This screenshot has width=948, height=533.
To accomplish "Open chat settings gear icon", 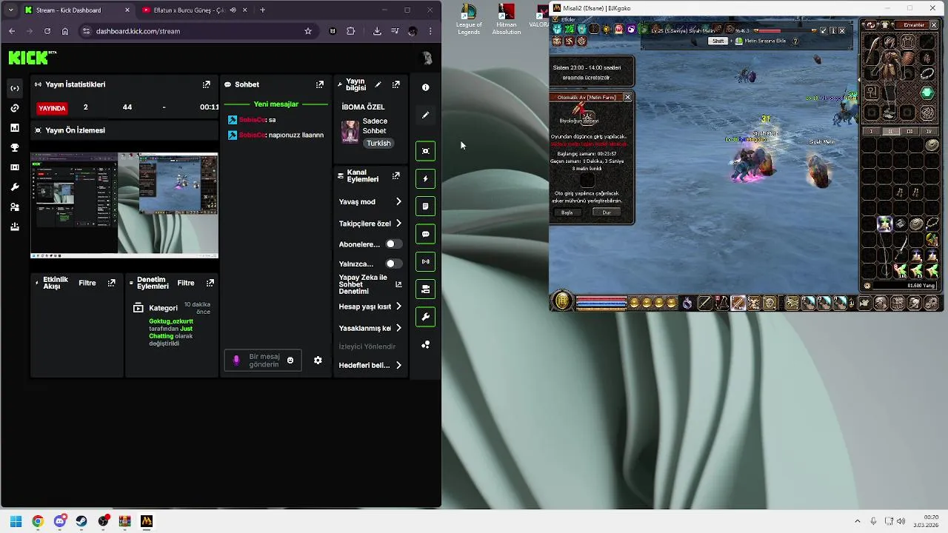I will [x=318, y=361].
